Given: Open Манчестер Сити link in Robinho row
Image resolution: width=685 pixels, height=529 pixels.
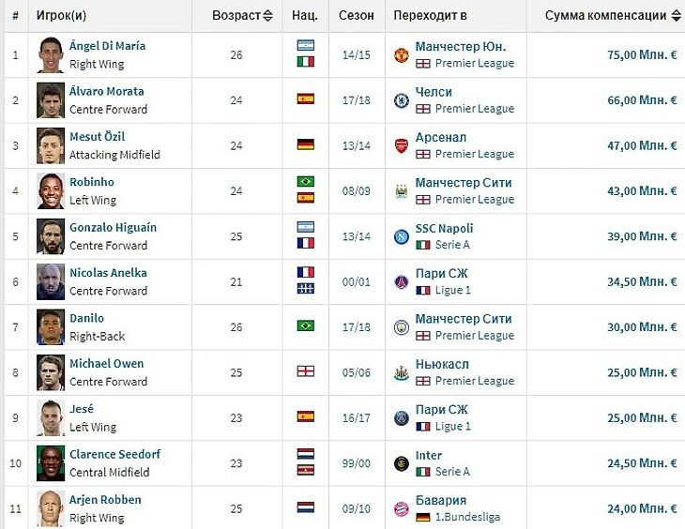Looking at the screenshot, I should (x=464, y=183).
